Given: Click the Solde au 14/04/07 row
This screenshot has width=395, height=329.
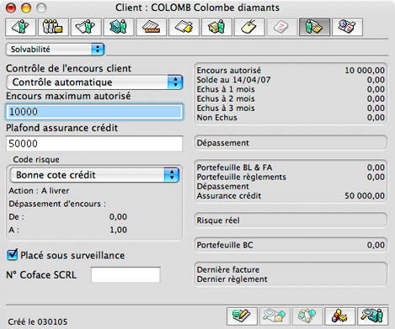Looking at the screenshot, I should (291, 80).
